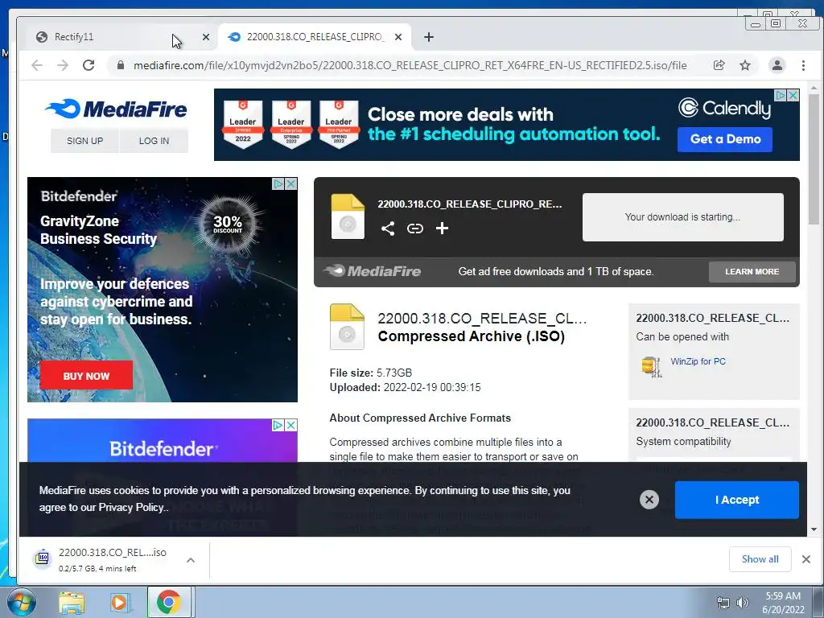
Task: Click LEARN MORE button
Action: 752,272
